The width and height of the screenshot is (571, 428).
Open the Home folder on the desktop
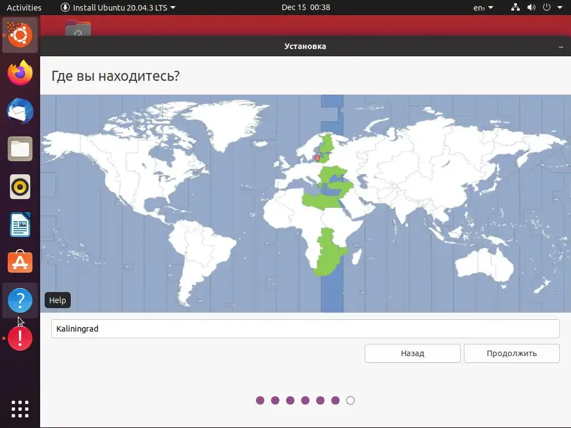[78, 28]
